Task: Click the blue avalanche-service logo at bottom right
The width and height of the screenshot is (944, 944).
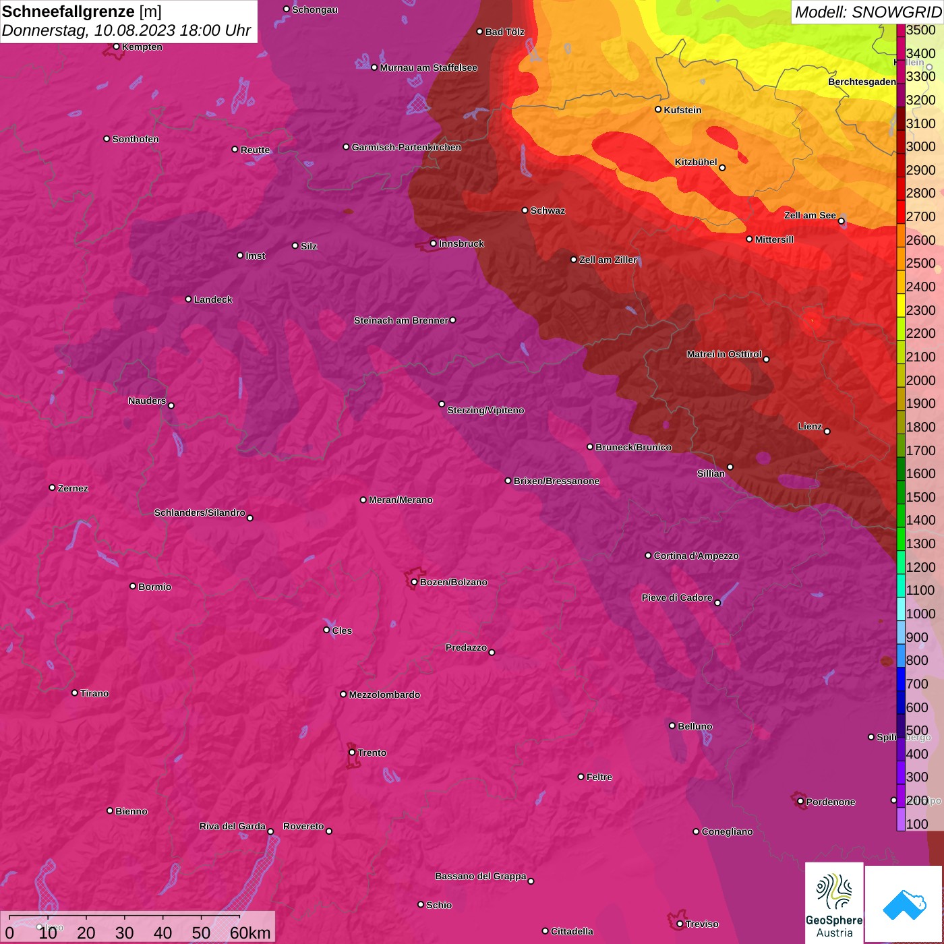Action: pos(904,905)
